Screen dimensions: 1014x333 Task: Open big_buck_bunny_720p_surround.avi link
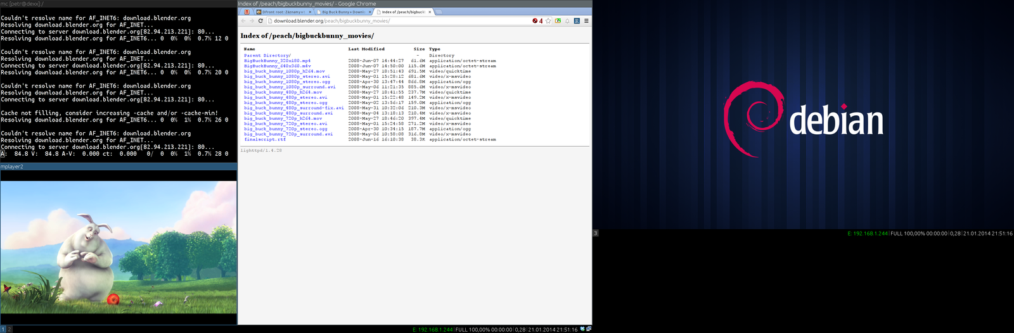pos(288,134)
